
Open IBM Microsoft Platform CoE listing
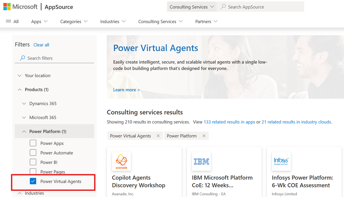222,181
